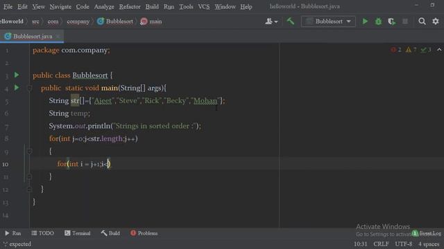Run with coverage icon
This screenshot has width=444, height=249.
(391, 21)
